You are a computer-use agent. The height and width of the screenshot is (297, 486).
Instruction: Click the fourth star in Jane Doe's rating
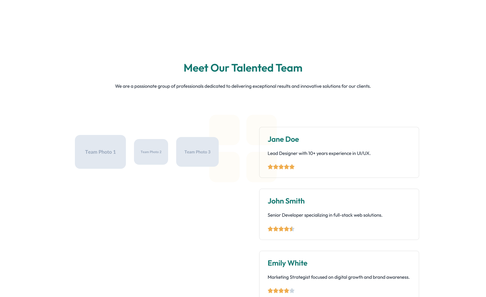pyautogui.click(x=286, y=167)
